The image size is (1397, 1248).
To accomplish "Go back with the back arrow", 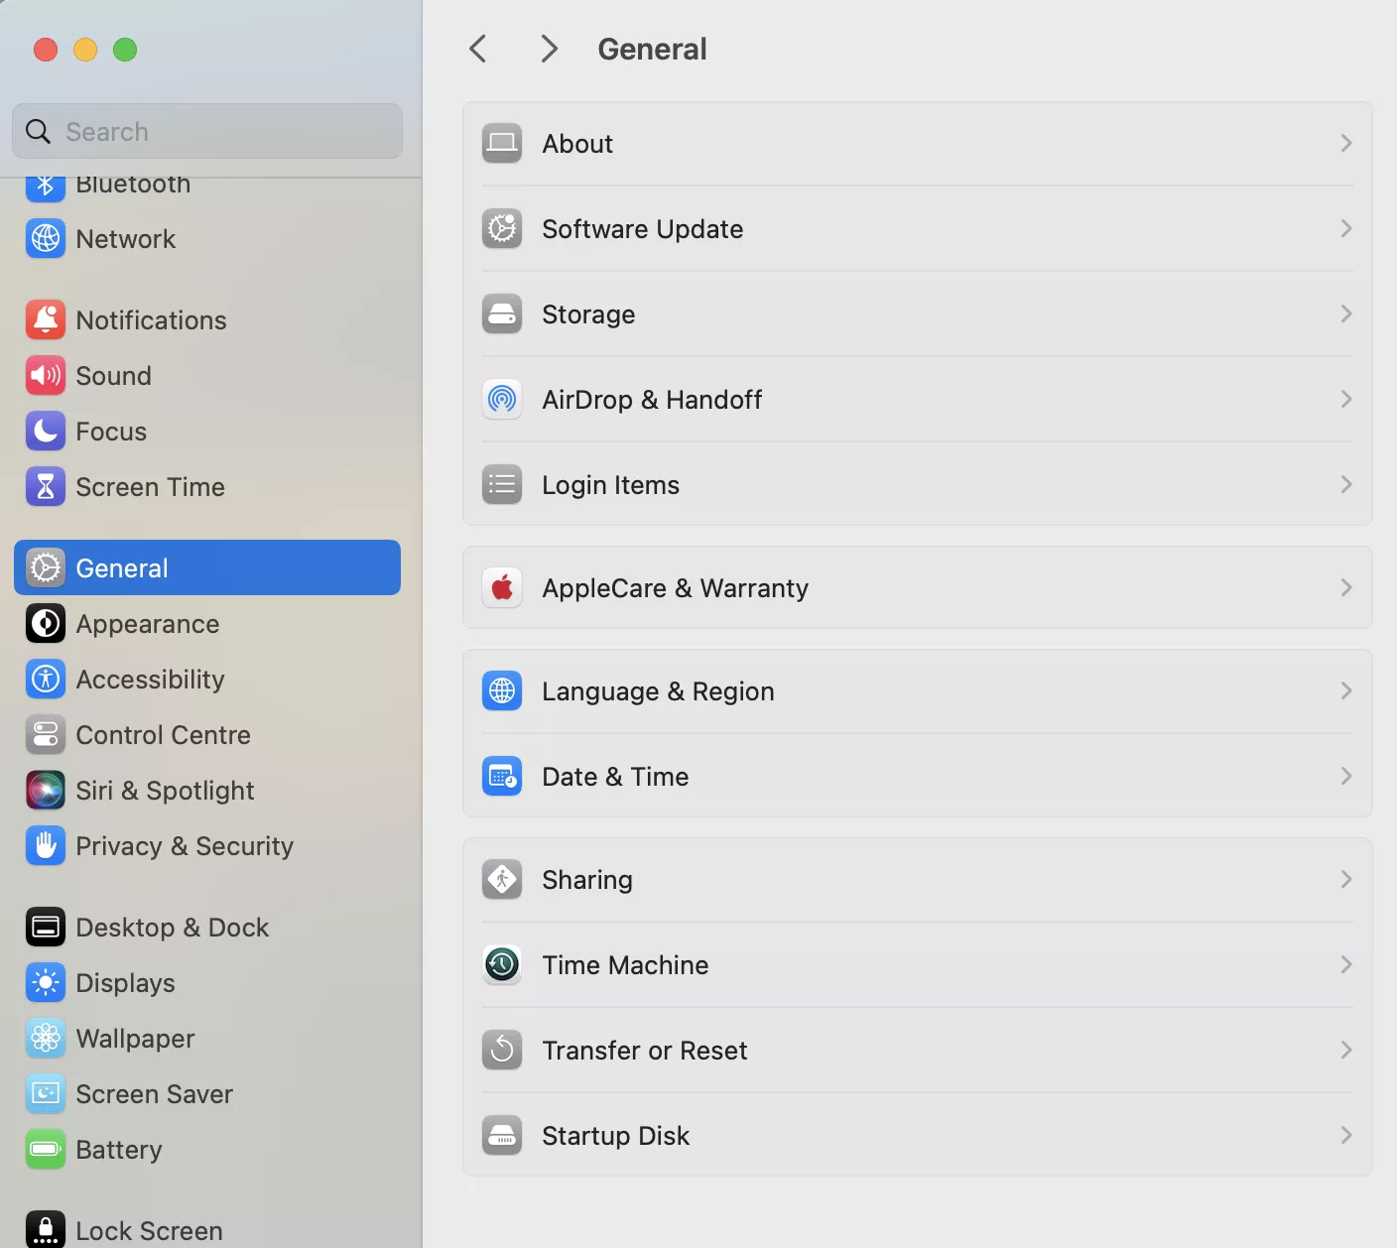I will 478,49.
